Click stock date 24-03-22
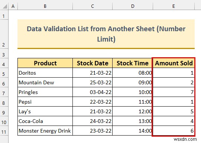Image resolution: width=201 pixels, height=143 pixels. 93,121
